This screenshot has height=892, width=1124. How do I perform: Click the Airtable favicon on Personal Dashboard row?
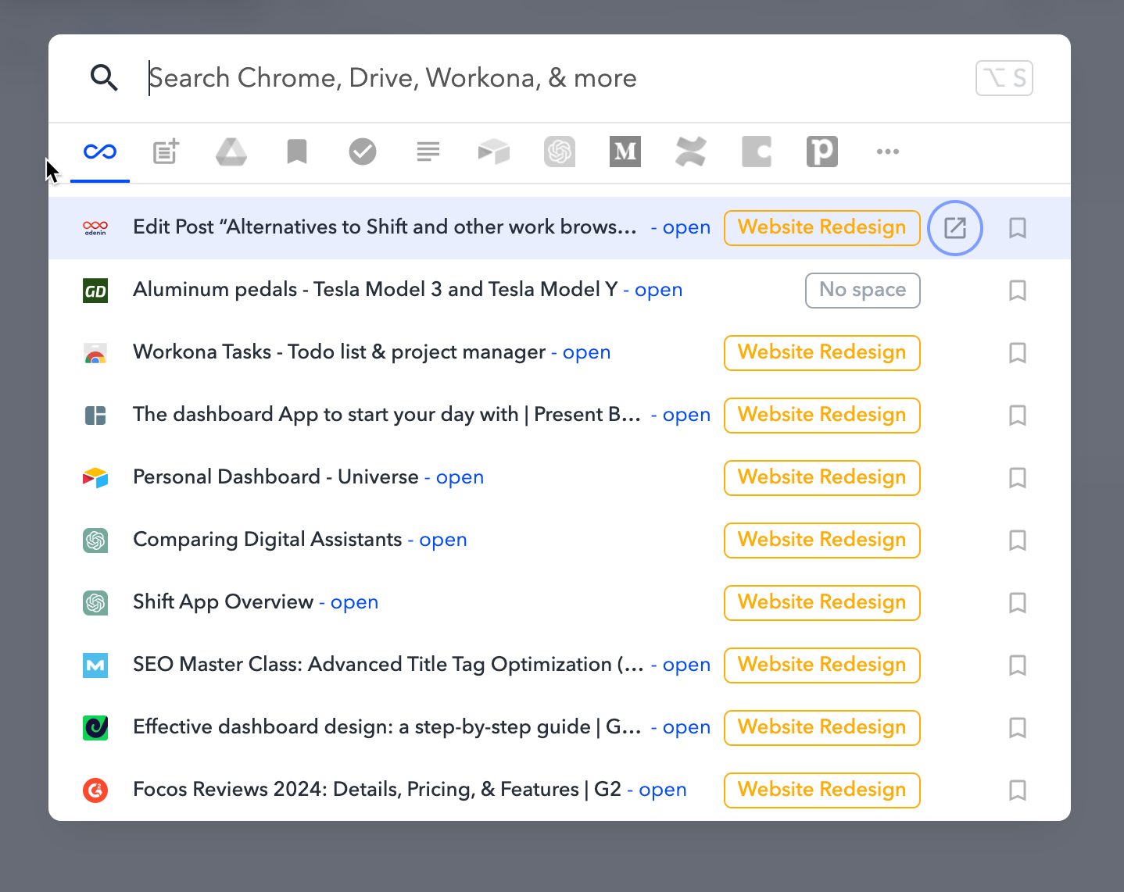click(x=95, y=478)
